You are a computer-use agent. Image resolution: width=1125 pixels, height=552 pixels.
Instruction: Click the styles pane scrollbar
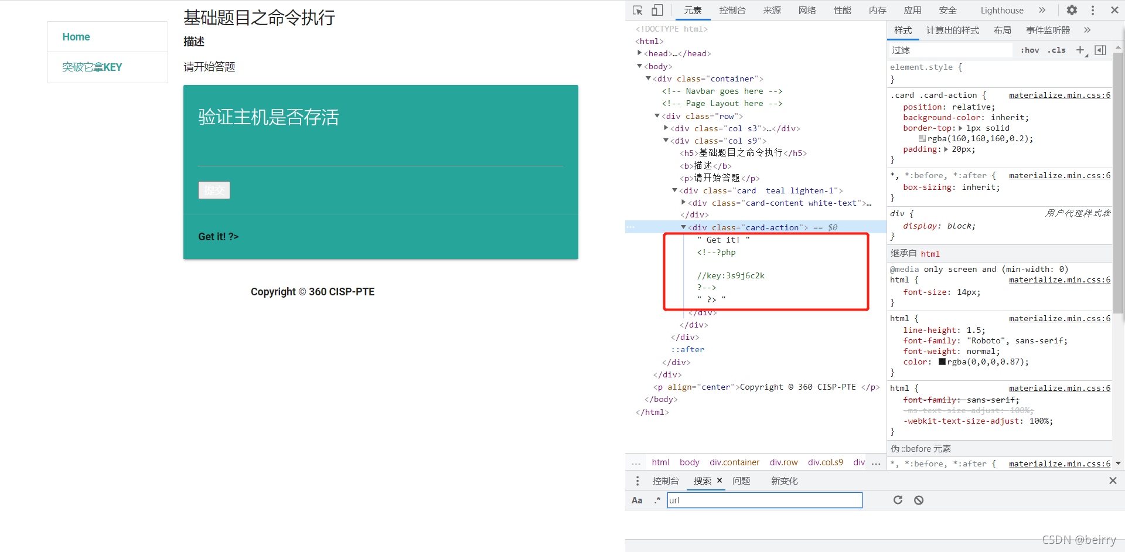click(x=1118, y=183)
